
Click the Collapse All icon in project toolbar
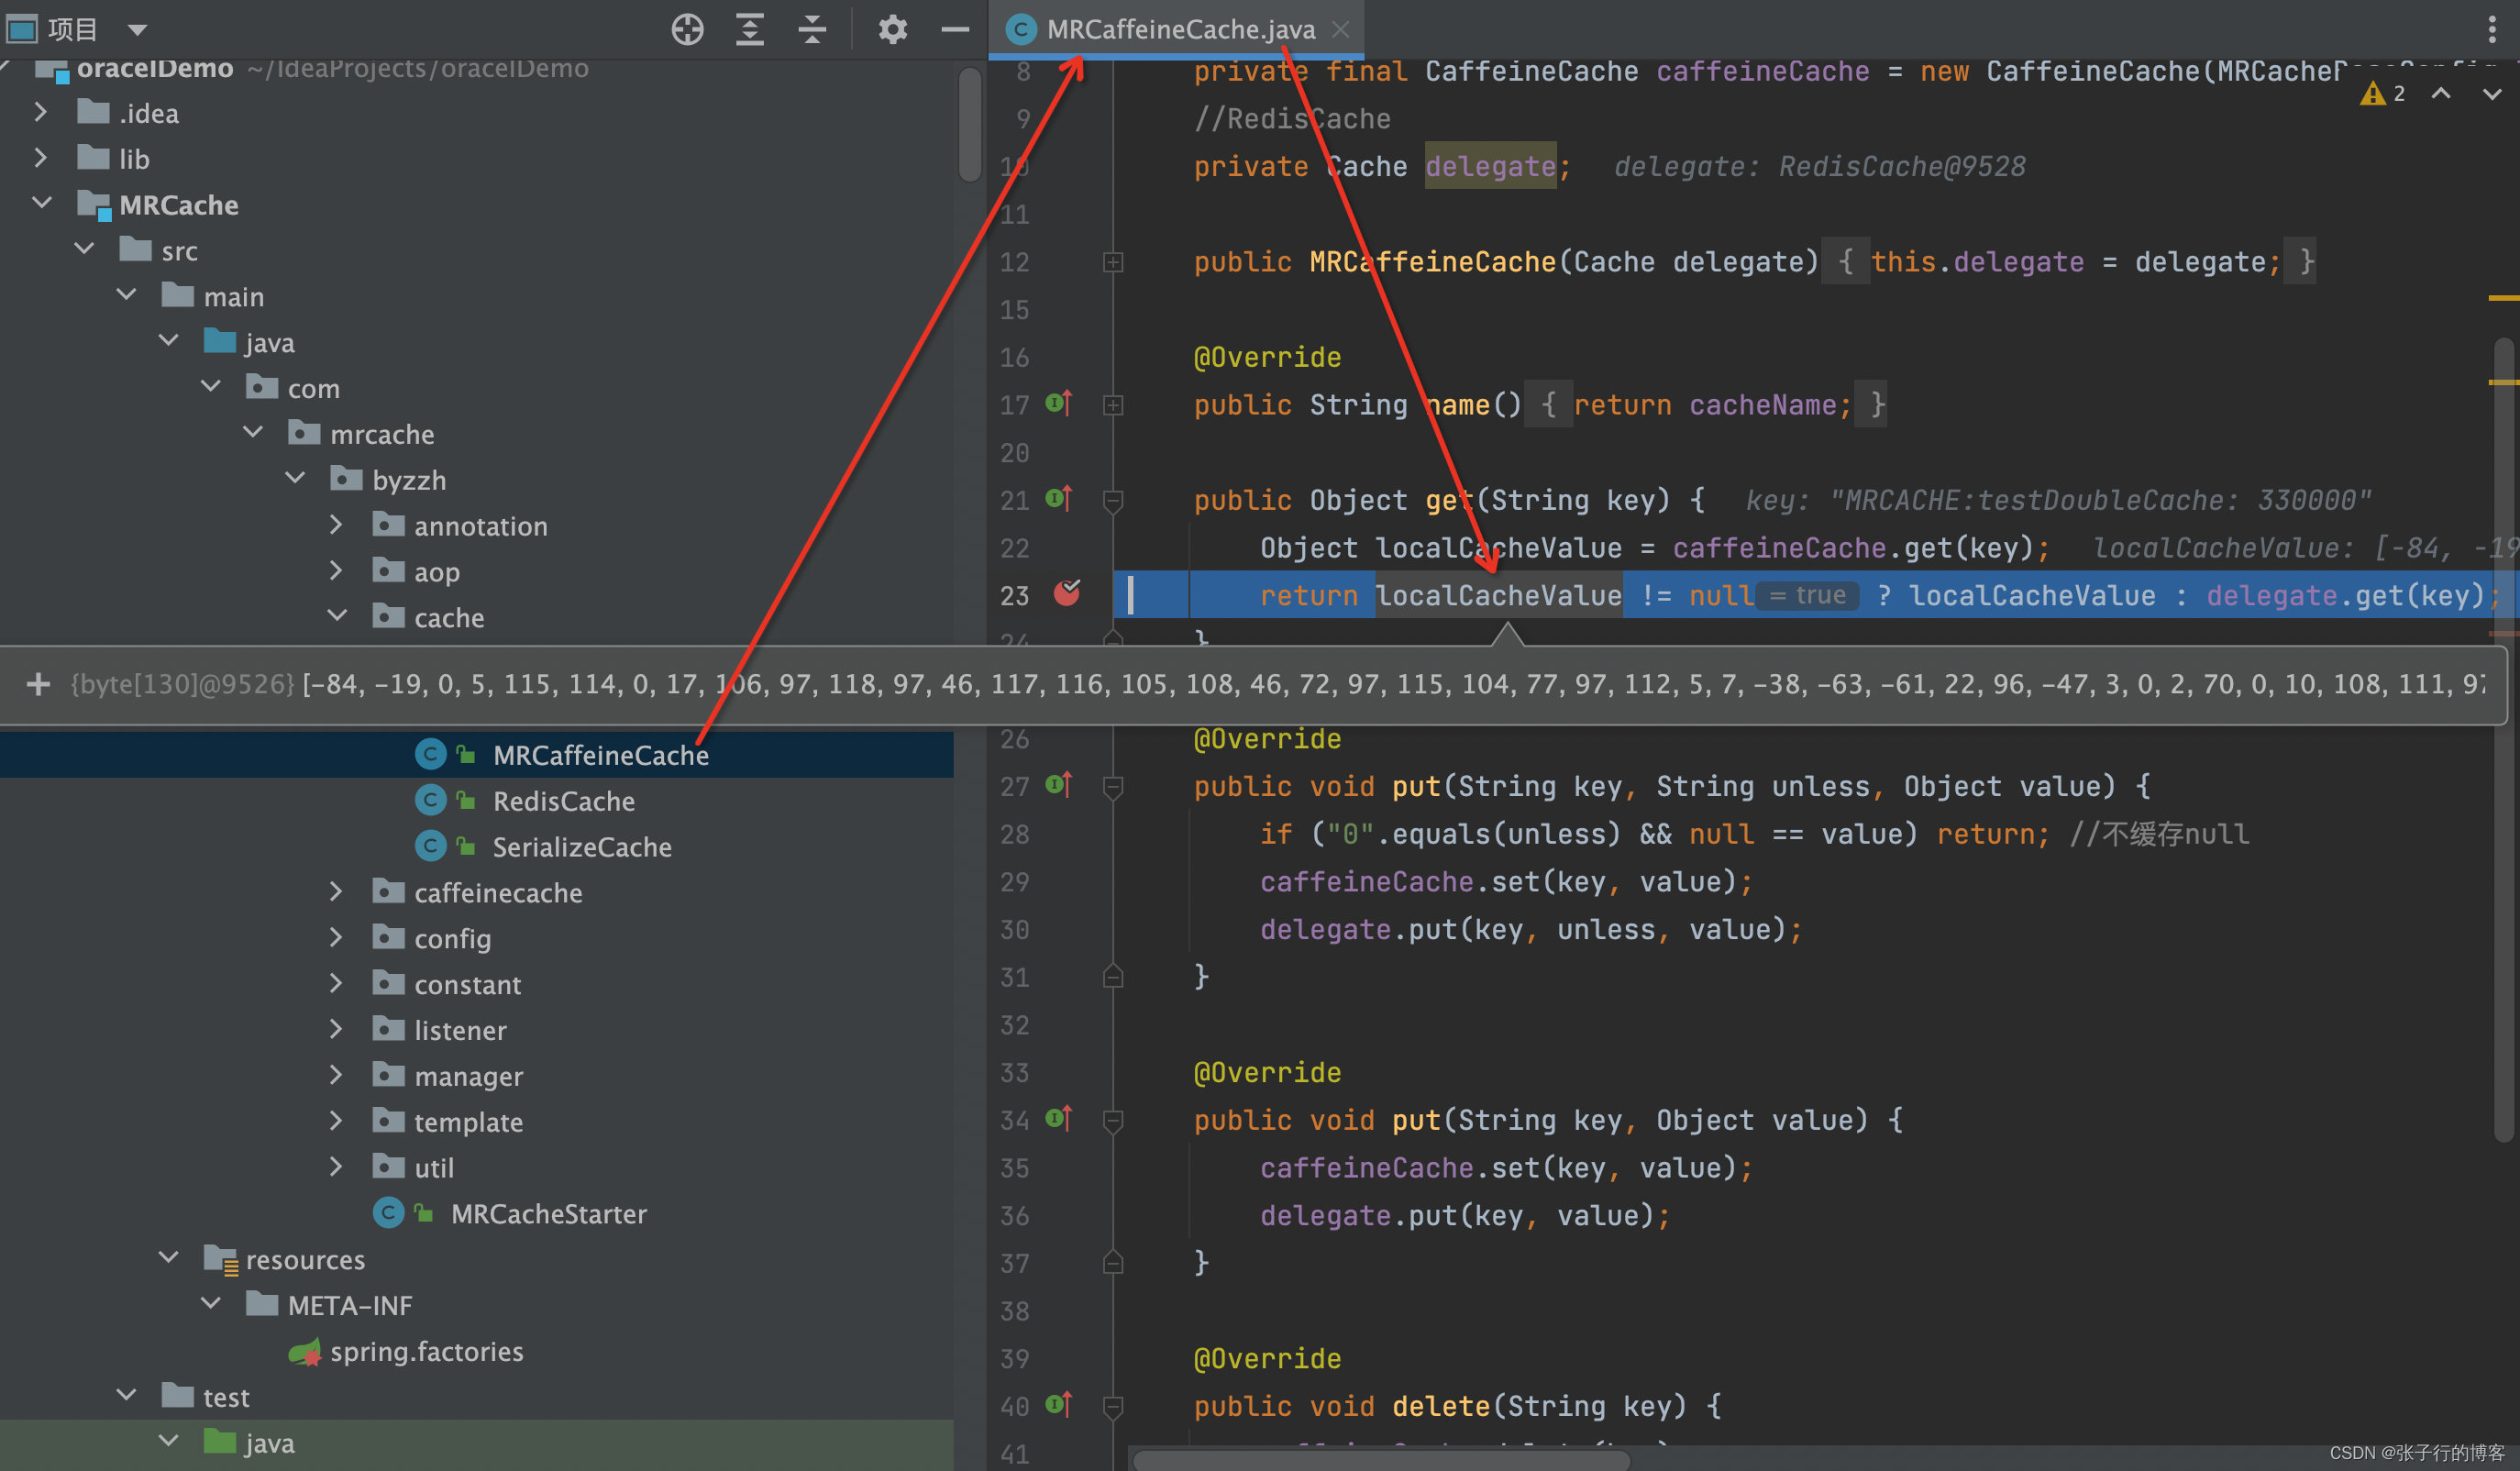812,29
